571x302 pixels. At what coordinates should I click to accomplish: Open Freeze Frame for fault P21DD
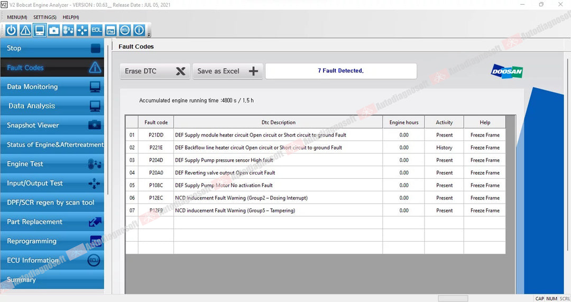485,135
